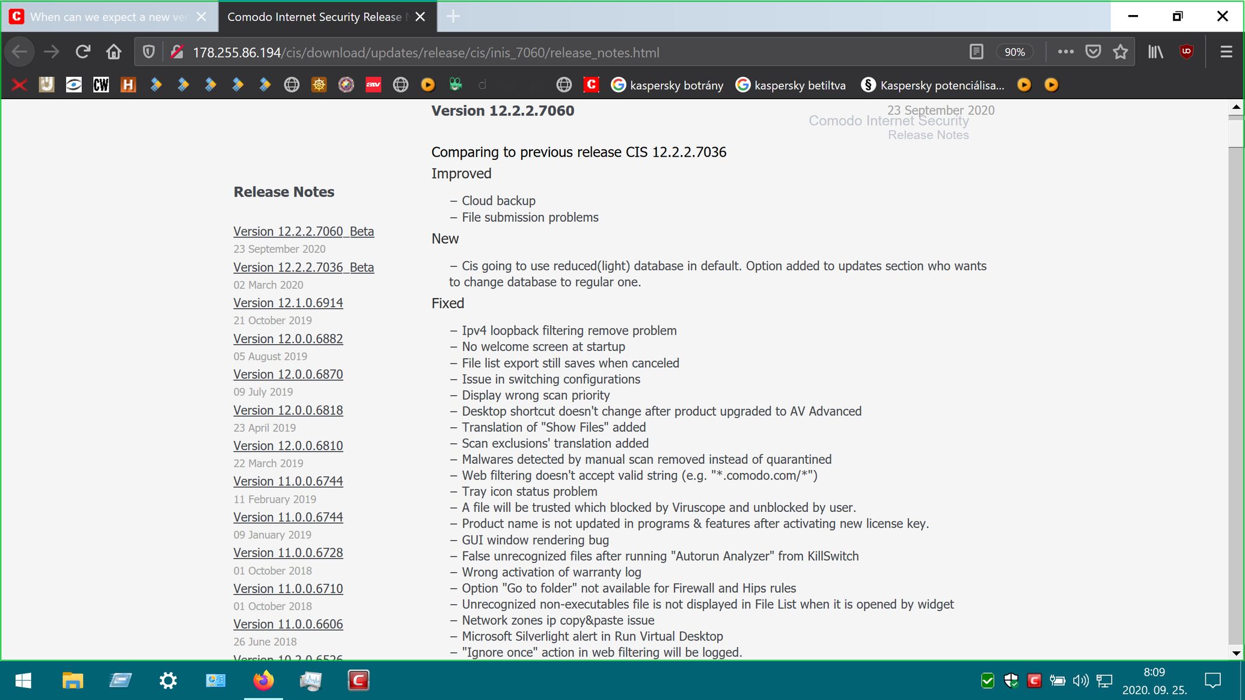Open Version 11.0.0.6744 above 11 February 2019

pyautogui.click(x=288, y=481)
